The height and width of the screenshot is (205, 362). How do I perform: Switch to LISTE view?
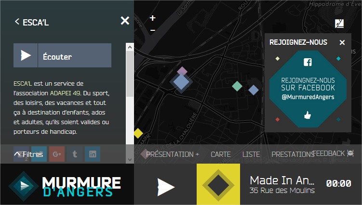(x=251, y=154)
